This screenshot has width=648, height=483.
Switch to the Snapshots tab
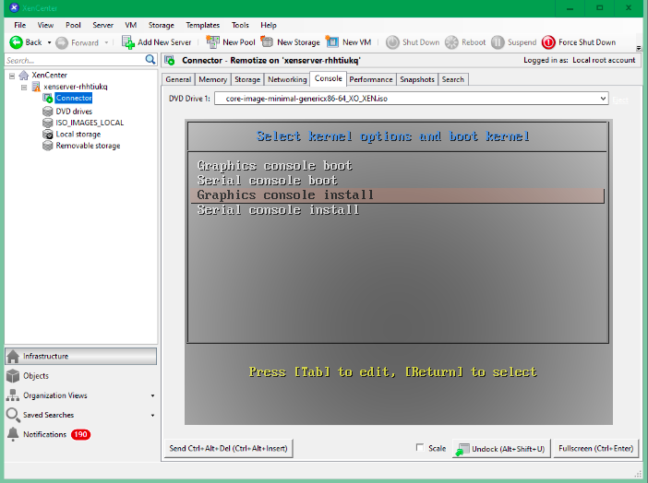coord(417,79)
